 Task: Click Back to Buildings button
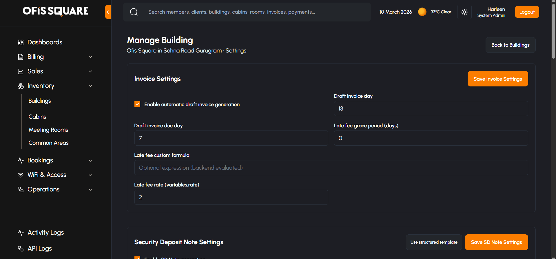click(x=510, y=45)
